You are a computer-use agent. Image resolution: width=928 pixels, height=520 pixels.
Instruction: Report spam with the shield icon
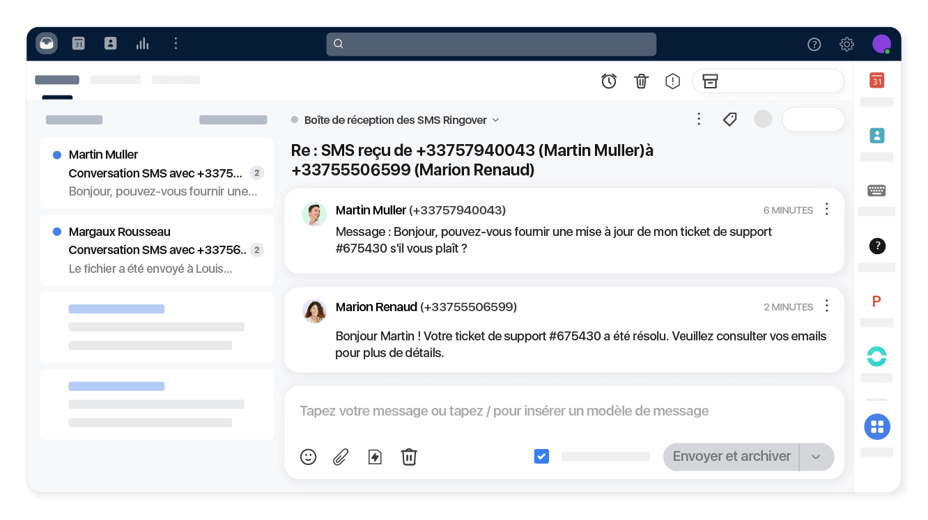point(672,81)
